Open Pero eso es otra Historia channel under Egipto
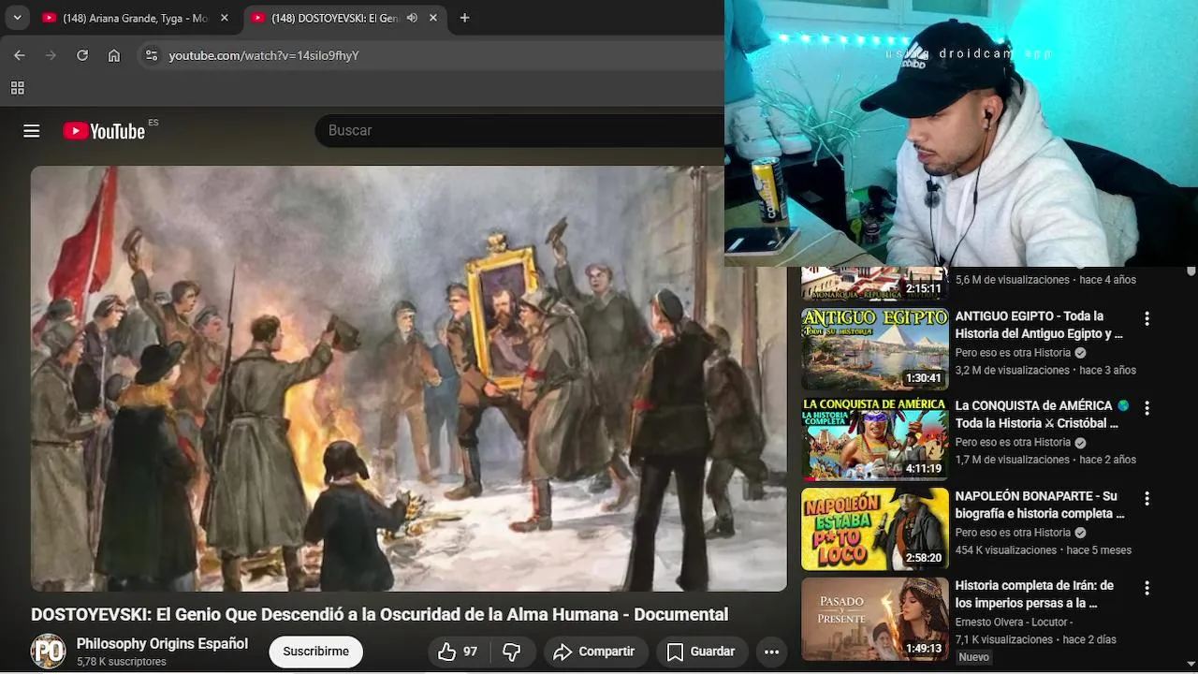The height and width of the screenshot is (674, 1198). coord(1013,353)
